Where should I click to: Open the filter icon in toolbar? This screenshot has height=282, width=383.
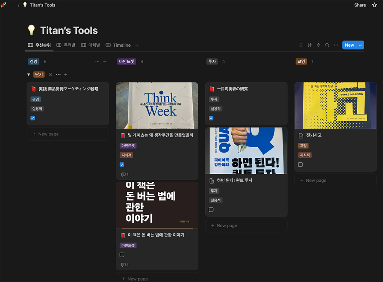(301, 45)
